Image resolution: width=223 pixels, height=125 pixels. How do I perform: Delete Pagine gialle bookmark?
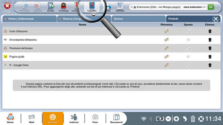[x=210, y=57]
